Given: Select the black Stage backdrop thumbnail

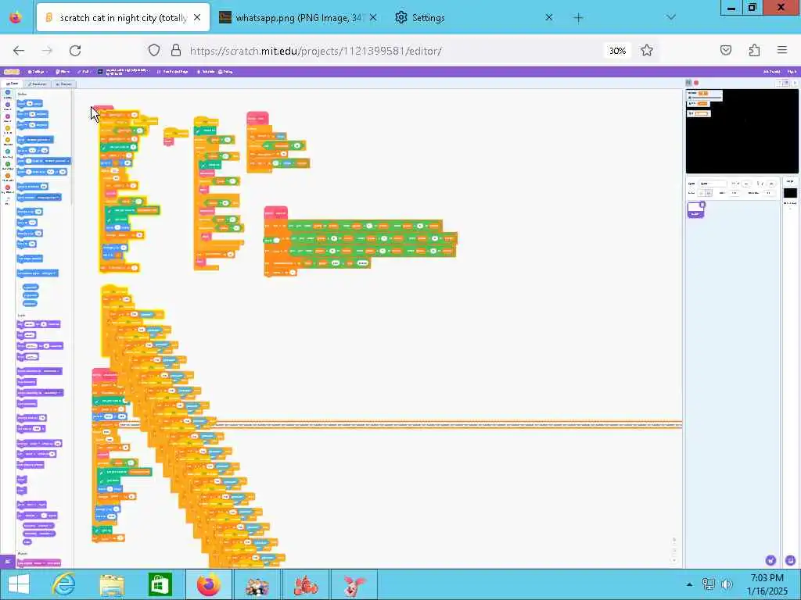Looking at the screenshot, I should (x=790, y=193).
